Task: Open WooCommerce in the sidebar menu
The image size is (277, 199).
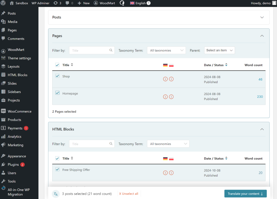Action: coord(19,112)
